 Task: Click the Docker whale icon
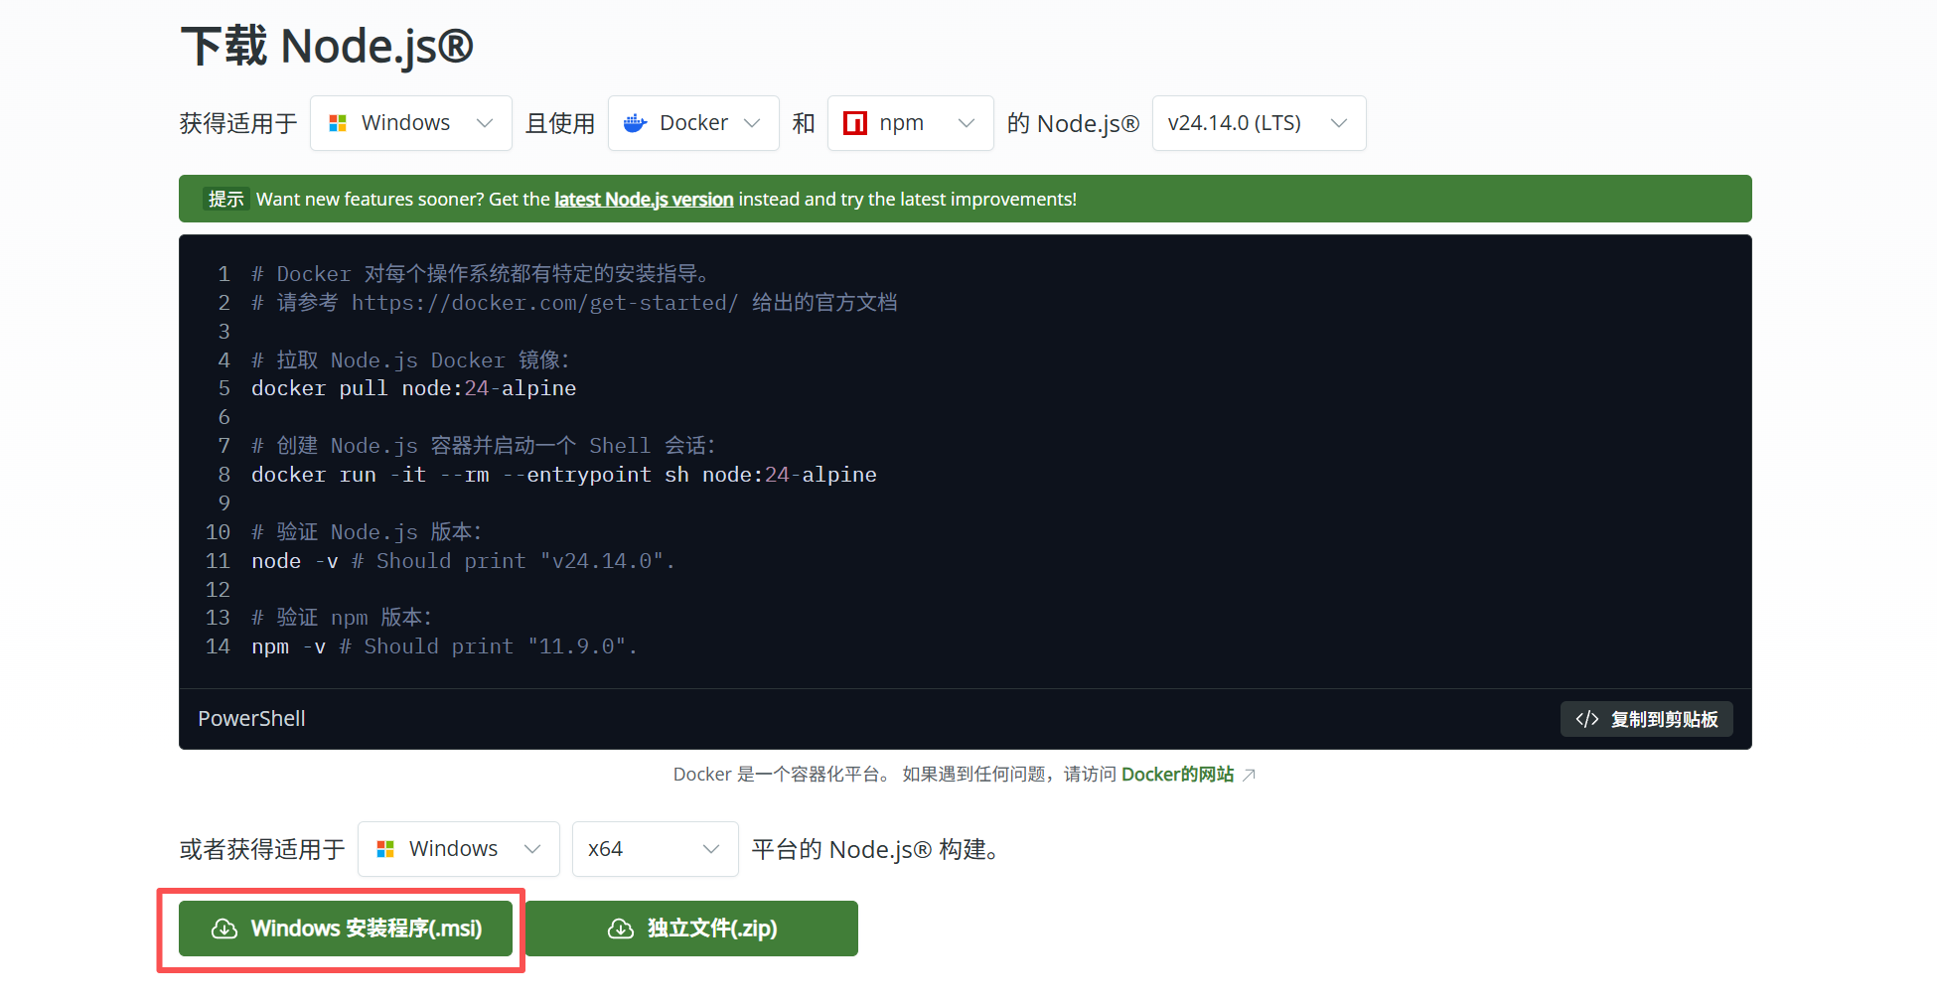click(635, 123)
